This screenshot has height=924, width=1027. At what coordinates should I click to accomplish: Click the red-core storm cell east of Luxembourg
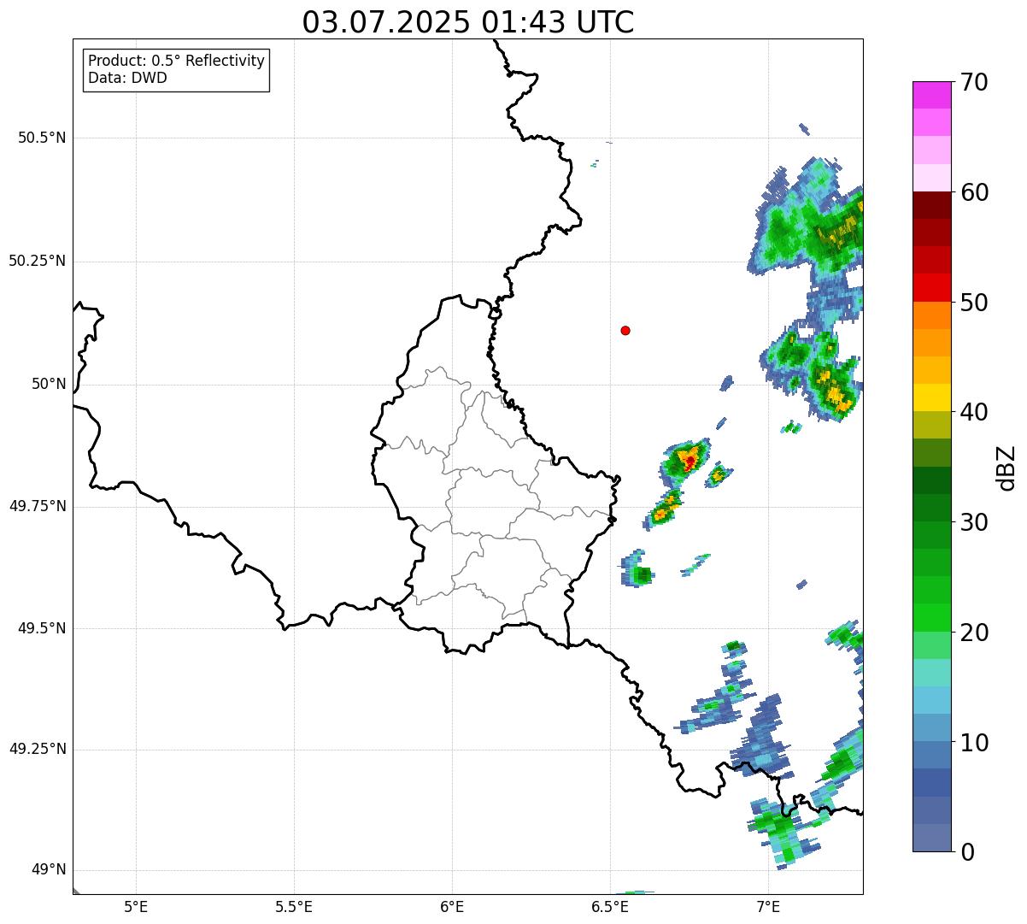coord(687,461)
